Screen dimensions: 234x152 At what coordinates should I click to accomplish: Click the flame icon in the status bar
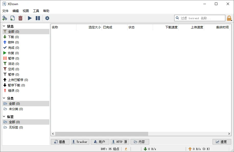126,149
